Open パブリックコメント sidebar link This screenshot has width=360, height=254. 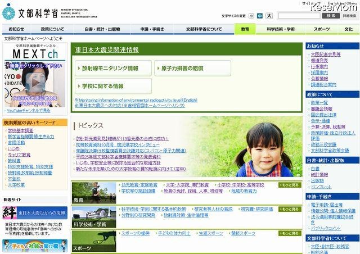pos(326,229)
